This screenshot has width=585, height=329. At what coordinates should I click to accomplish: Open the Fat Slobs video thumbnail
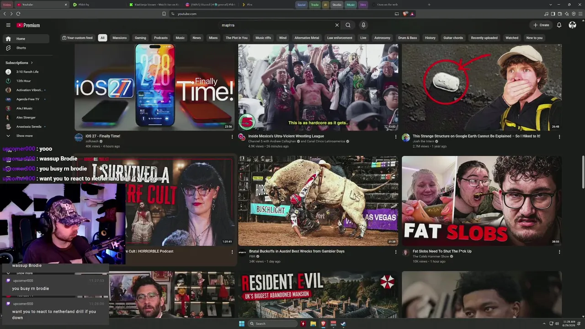(482, 201)
